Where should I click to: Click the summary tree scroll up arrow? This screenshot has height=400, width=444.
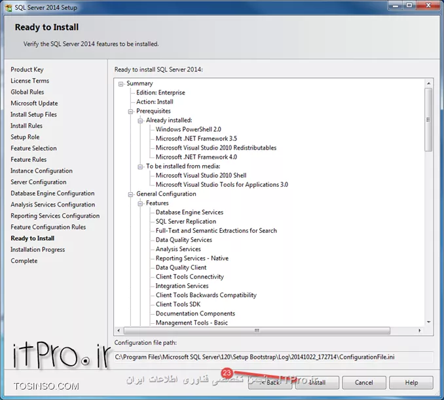click(428, 83)
